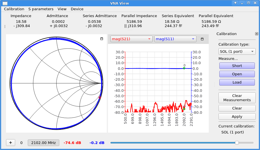Maximize the Smith chart pane icon

click(x=102, y=39)
